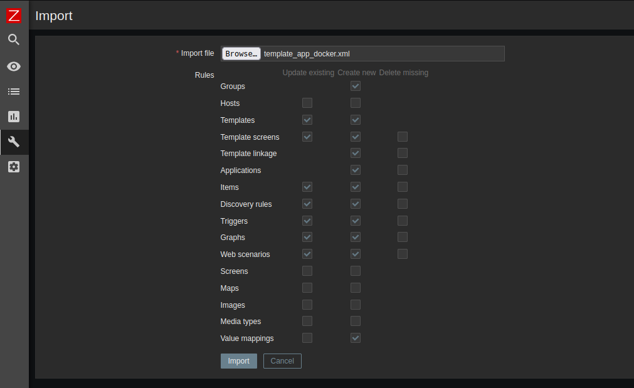The width and height of the screenshot is (634, 388).
Task: Open the search magnifier in sidebar
Action: point(13,39)
